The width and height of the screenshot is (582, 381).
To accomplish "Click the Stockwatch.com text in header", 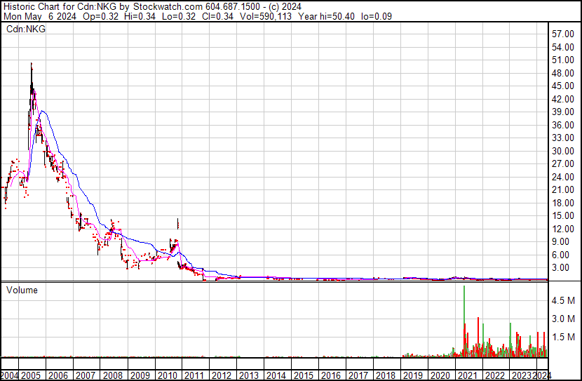I will 168,7.
